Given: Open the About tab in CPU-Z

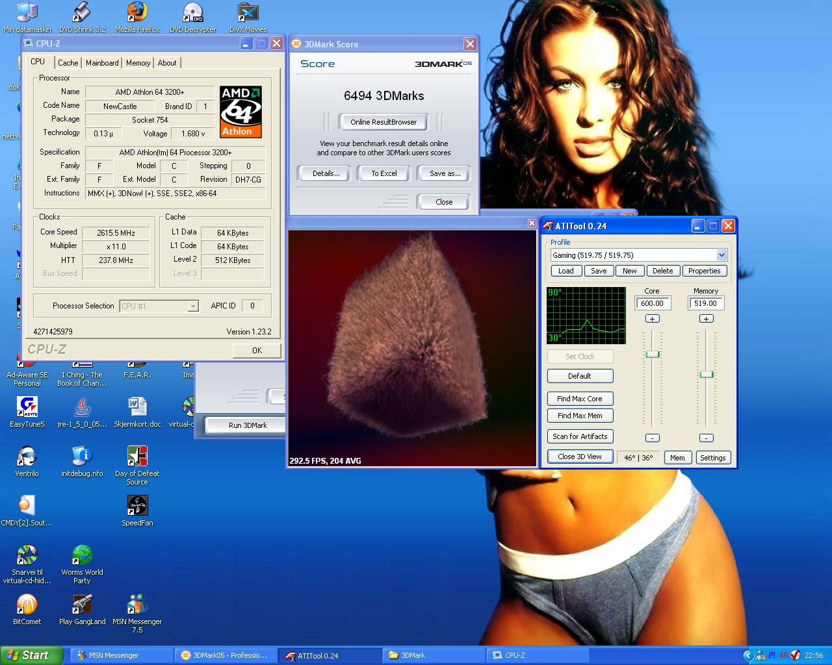Looking at the screenshot, I should (x=167, y=63).
